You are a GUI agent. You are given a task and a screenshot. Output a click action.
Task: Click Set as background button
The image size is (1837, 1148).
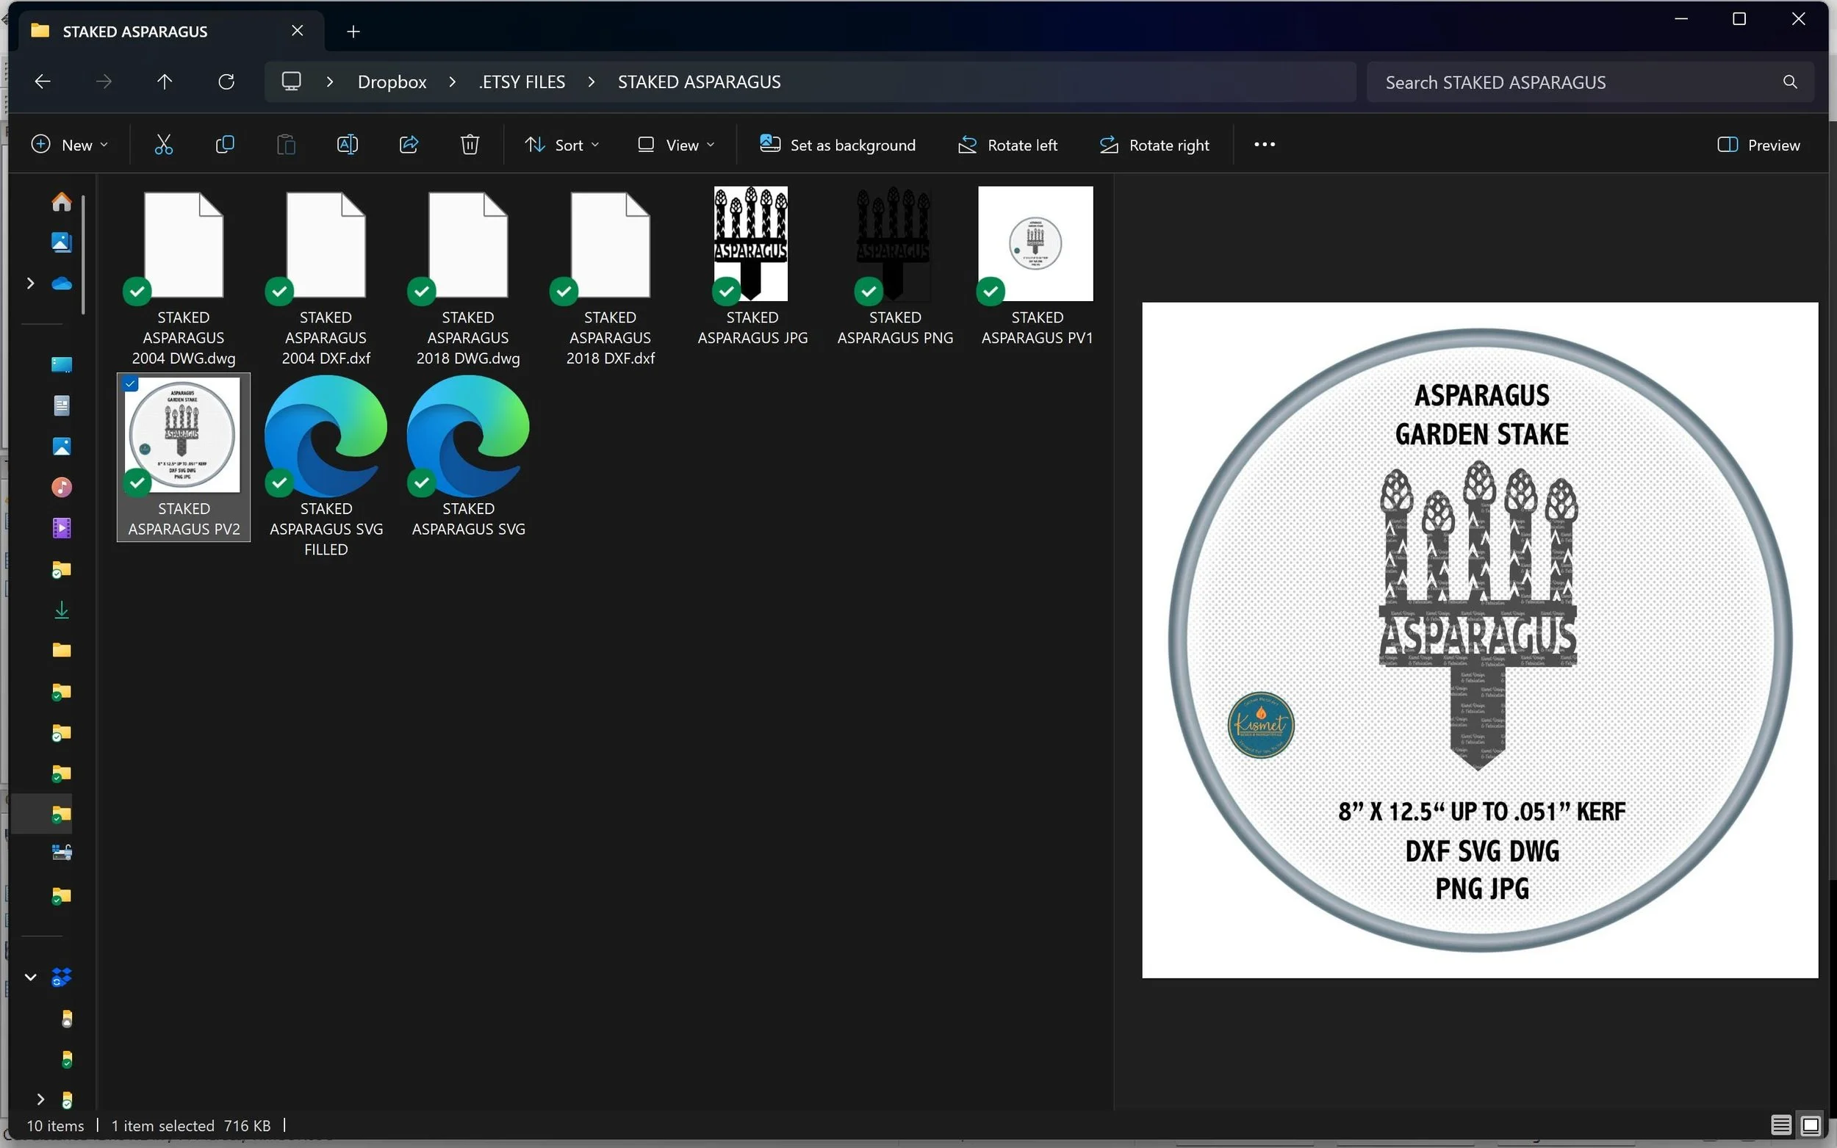838,145
